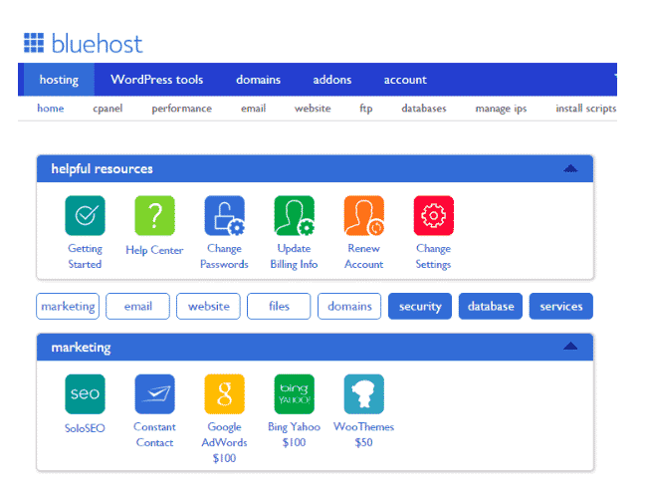Open the Update Billing Info icon

(x=295, y=215)
